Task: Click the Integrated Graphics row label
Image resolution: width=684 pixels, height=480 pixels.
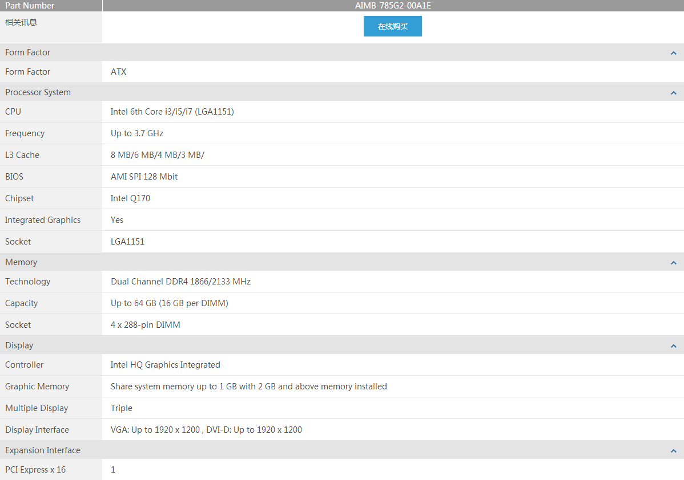Action: click(43, 220)
